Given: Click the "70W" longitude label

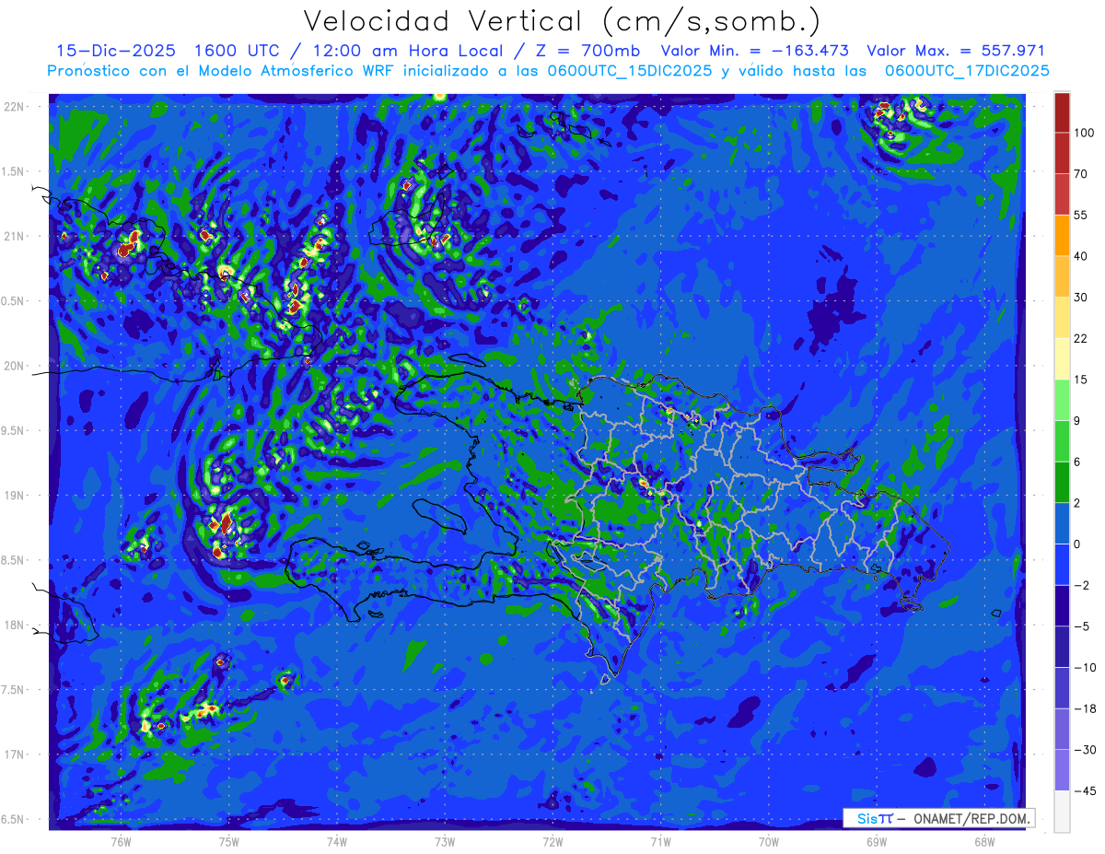Looking at the screenshot, I should pos(769,841).
